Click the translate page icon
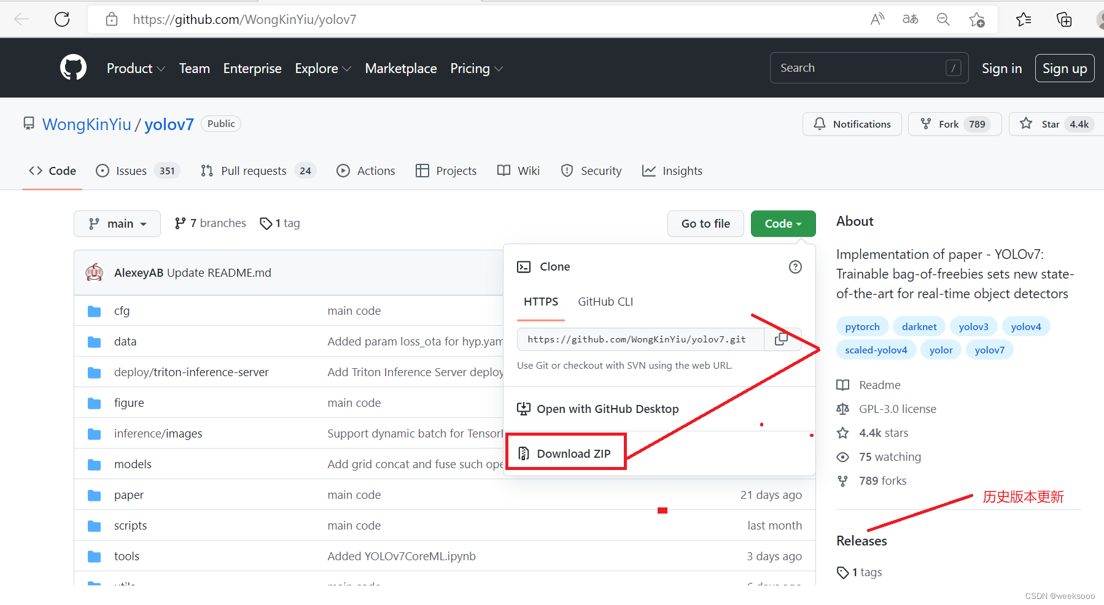The height and width of the screenshot is (605, 1104). tap(910, 19)
